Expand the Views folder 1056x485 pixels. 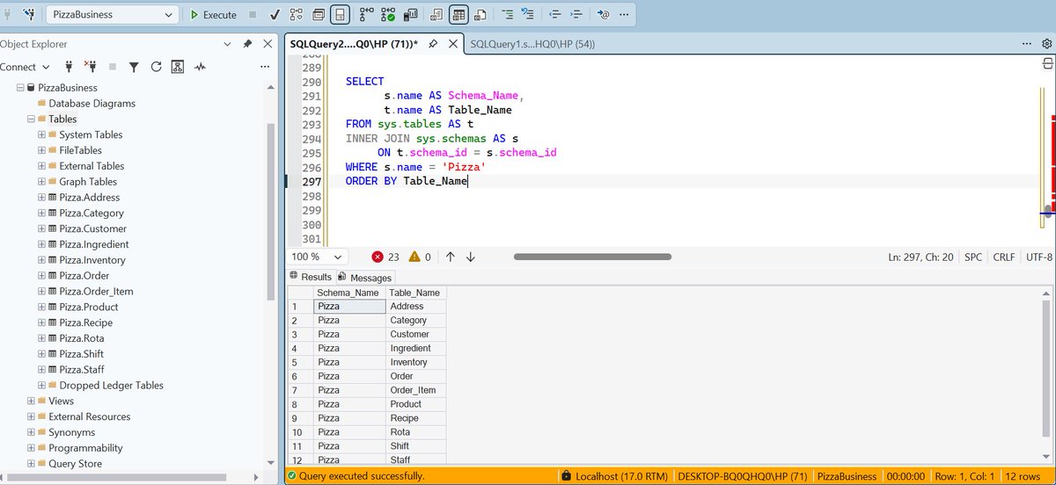click(x=31, y=401)
